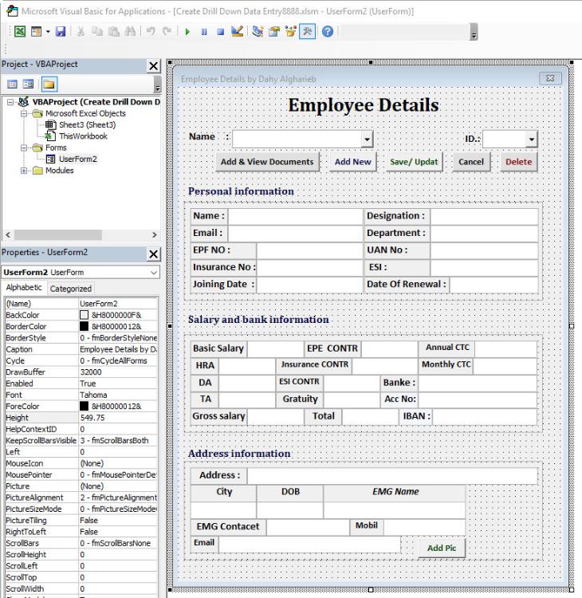This screenshot has height=598, width=582.
Task: Open the ID combo box dropdown arrow
Action: click(531, 140)
